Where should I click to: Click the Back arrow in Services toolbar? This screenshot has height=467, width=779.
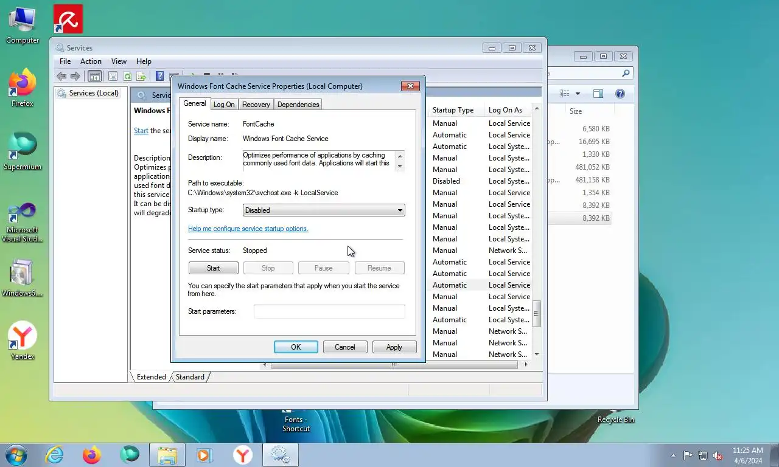[x=61, y=76]
